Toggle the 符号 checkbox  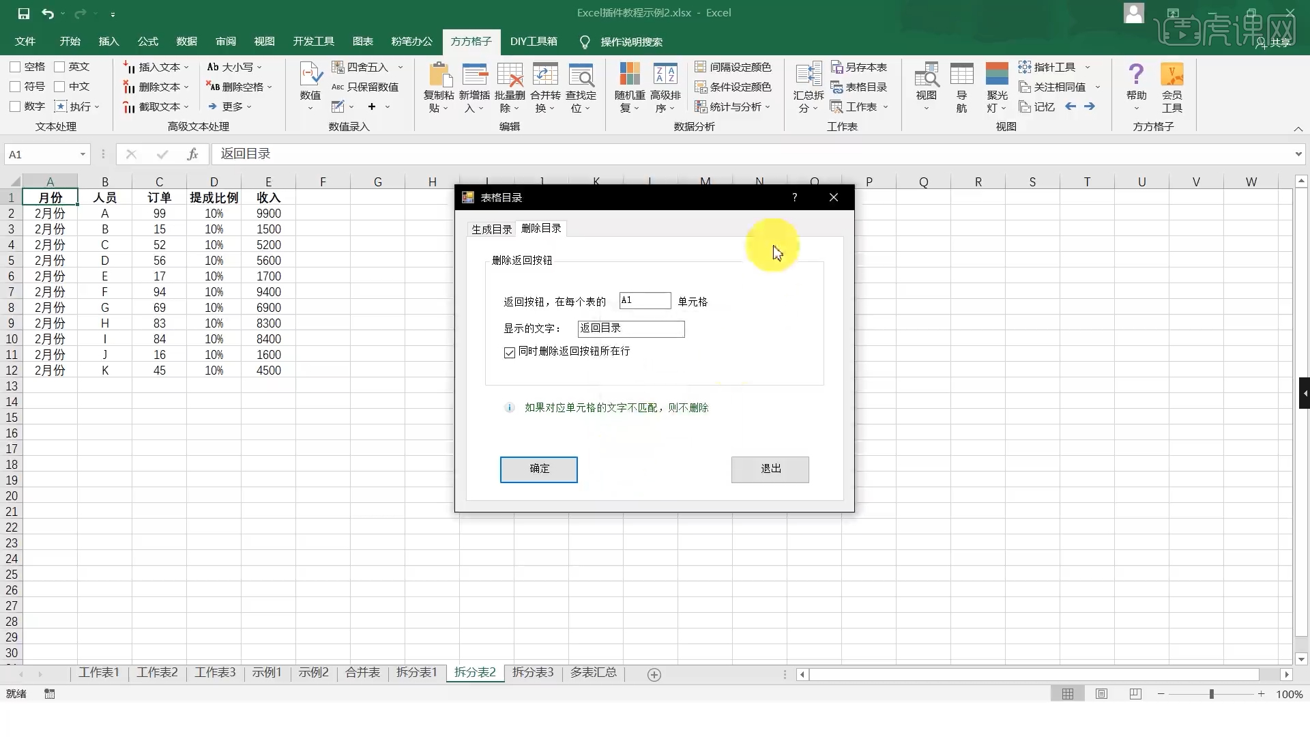(15, 87)
